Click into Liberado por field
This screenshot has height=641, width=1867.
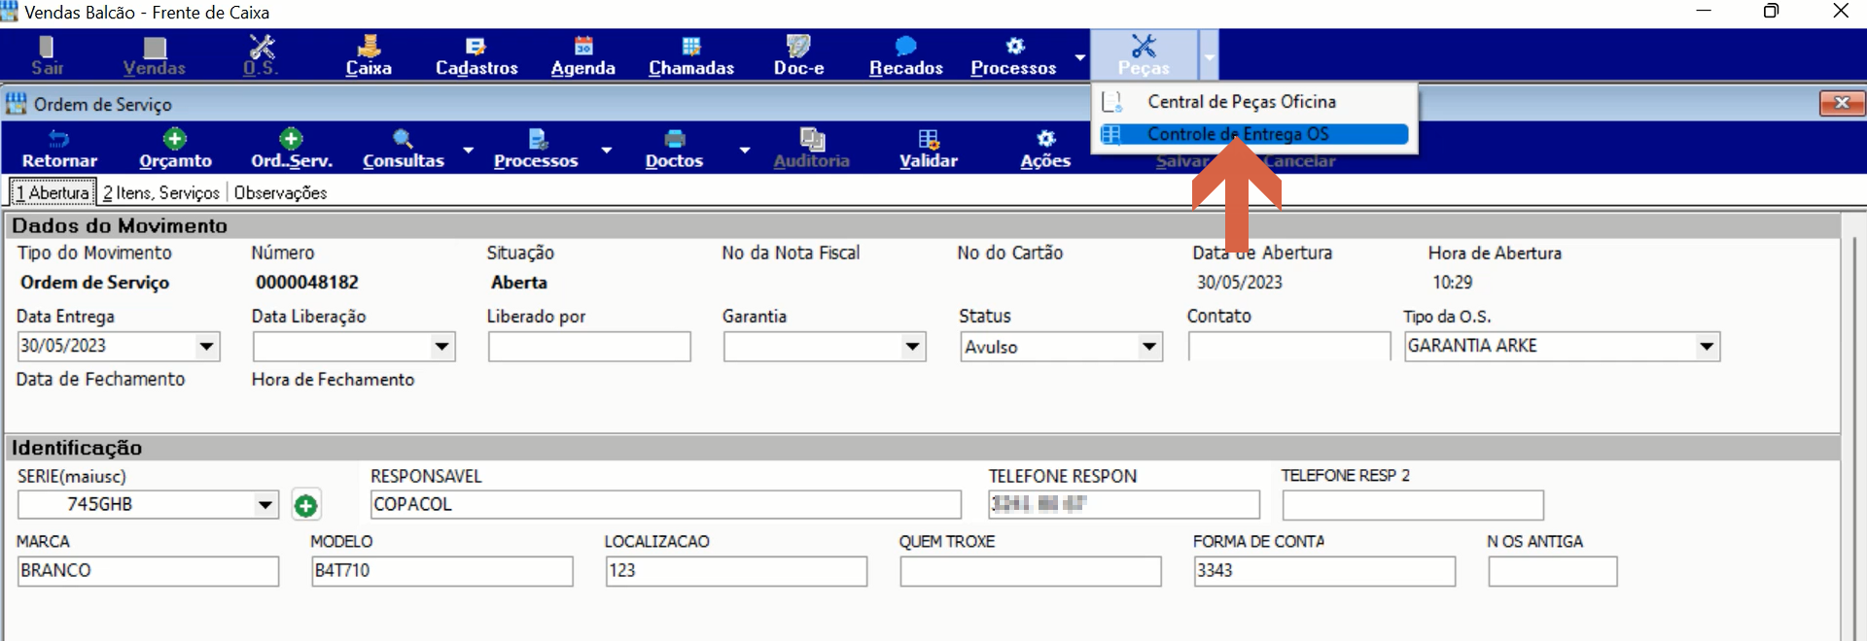coord(589,347)
